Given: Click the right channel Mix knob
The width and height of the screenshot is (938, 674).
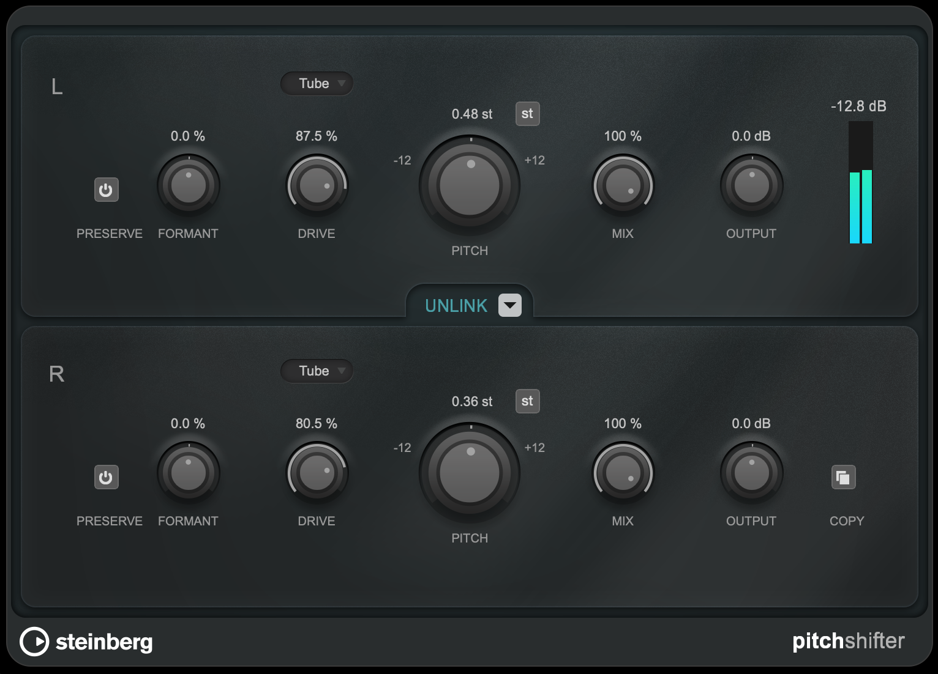Looking at the screenshot, I should pyautogui.click(x=623, y=472).
